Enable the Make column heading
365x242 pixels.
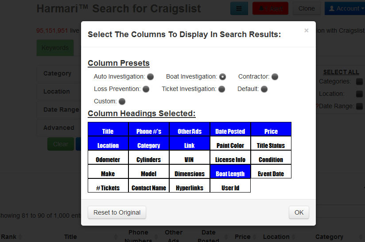coord(108,171)
